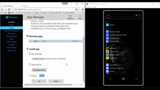
Task: Click the NAME column header
Action: (44, 41)
